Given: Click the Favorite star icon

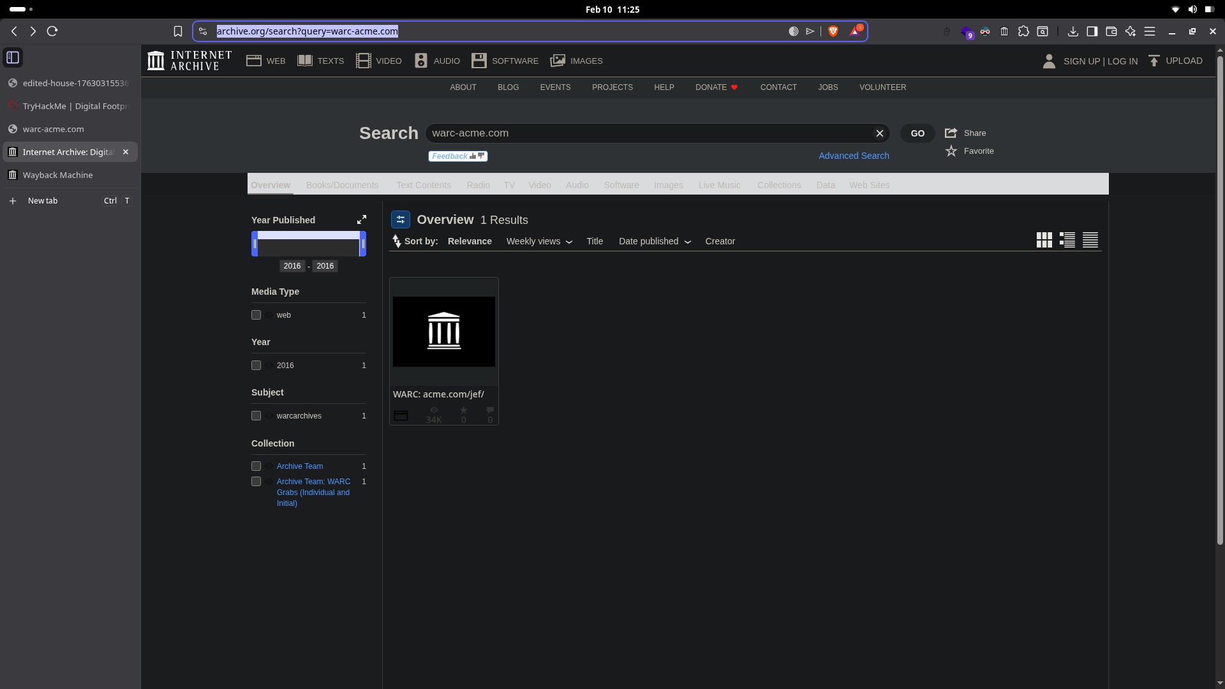Looking at the screenshot, I should pos(951,151).
